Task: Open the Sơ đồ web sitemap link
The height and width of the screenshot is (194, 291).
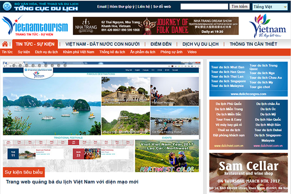Action: [x=163, y=7]
